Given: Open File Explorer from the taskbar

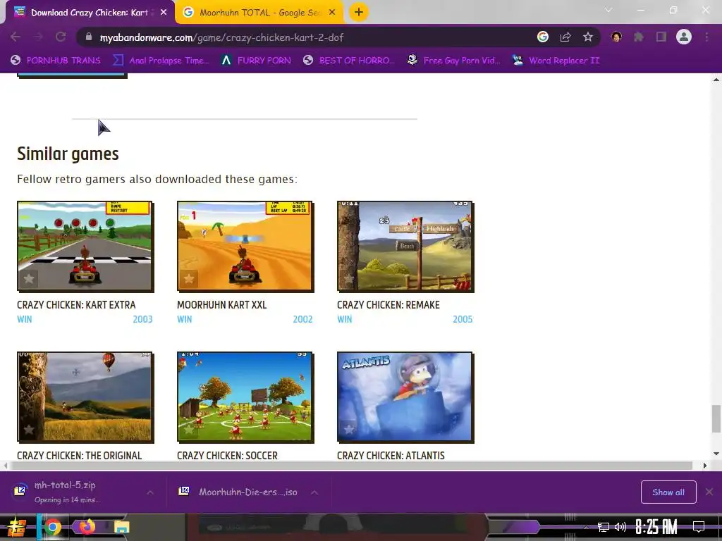Looking at the screenshot, I should pos(121,527).
